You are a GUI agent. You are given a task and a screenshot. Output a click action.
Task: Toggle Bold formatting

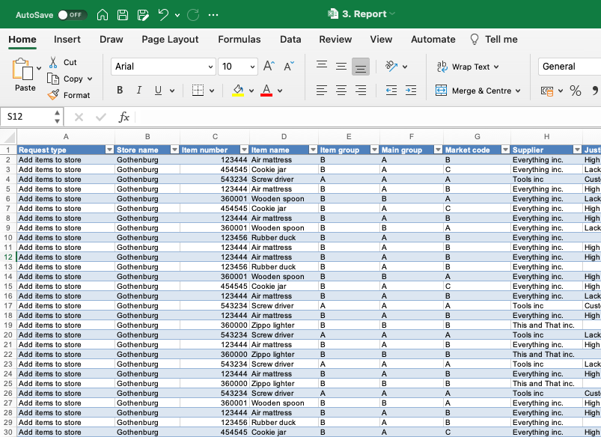tap(120, 91)
